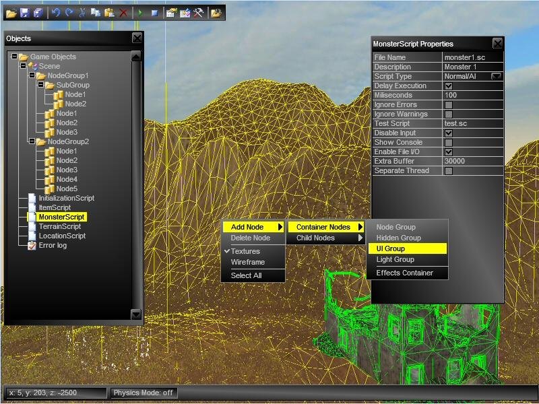Click the Node5 icon under NodeGroup2
Viewport: 539px width, 404px height.
coord(49,189)
